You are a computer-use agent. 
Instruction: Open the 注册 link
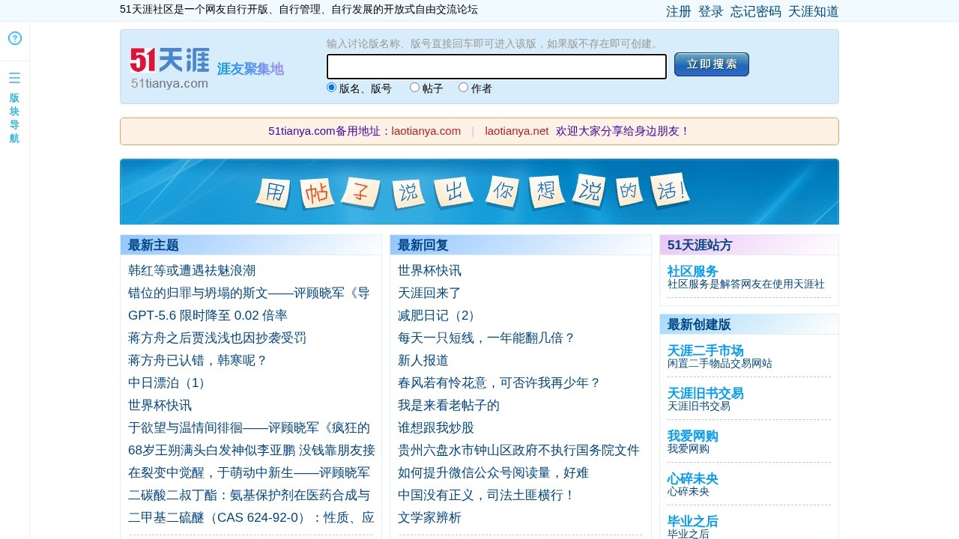tap(679, 11)
